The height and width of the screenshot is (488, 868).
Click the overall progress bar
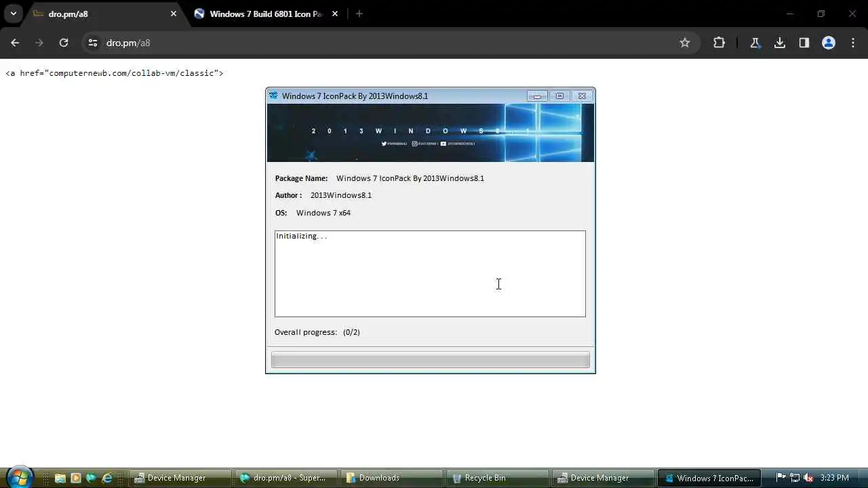430,360
